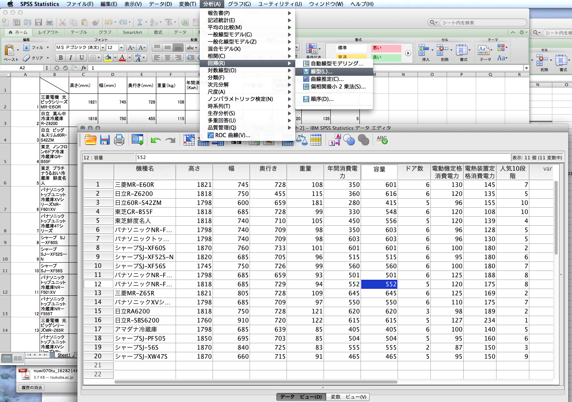572x402 pixels.
Task: Open the fill color dropdown arrow
Action: click(115, 58)
